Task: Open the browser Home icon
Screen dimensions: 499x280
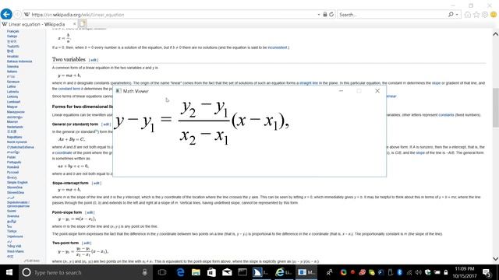Action: tap(468, 15)
